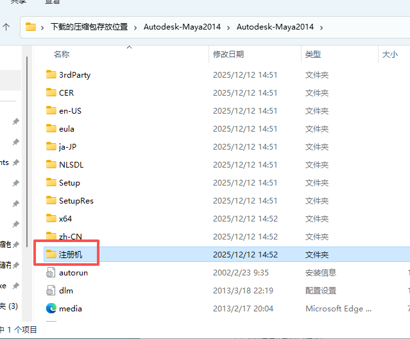The width and height of the screenshot is (410, 339).
Task: Click the eula file name
Action: 67,129
